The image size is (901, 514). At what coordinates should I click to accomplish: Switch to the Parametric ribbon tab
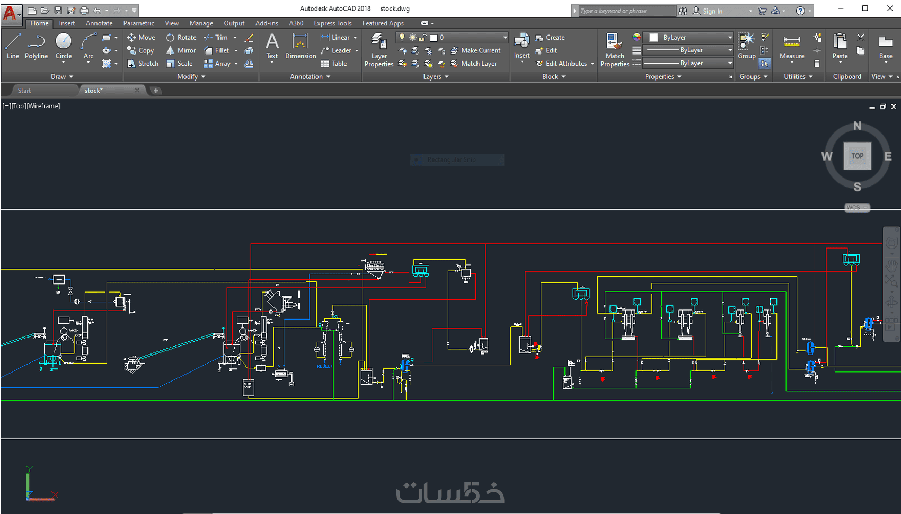(139, 23)
